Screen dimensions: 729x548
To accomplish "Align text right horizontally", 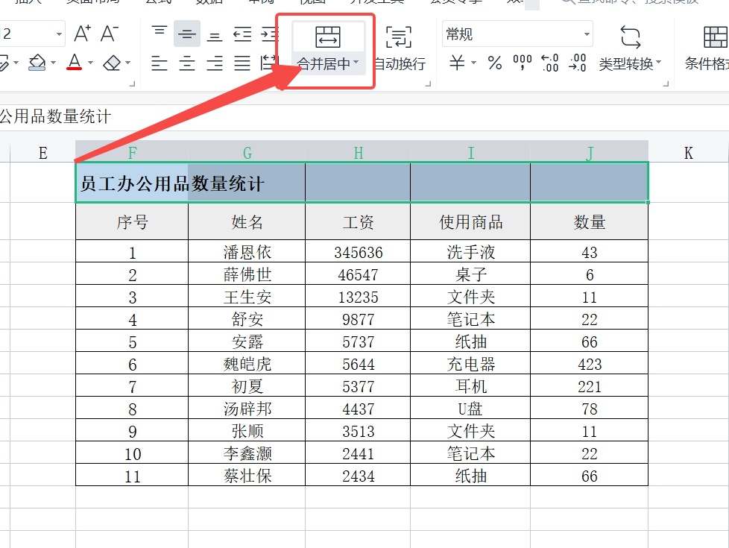I will [x=215, y=63].
